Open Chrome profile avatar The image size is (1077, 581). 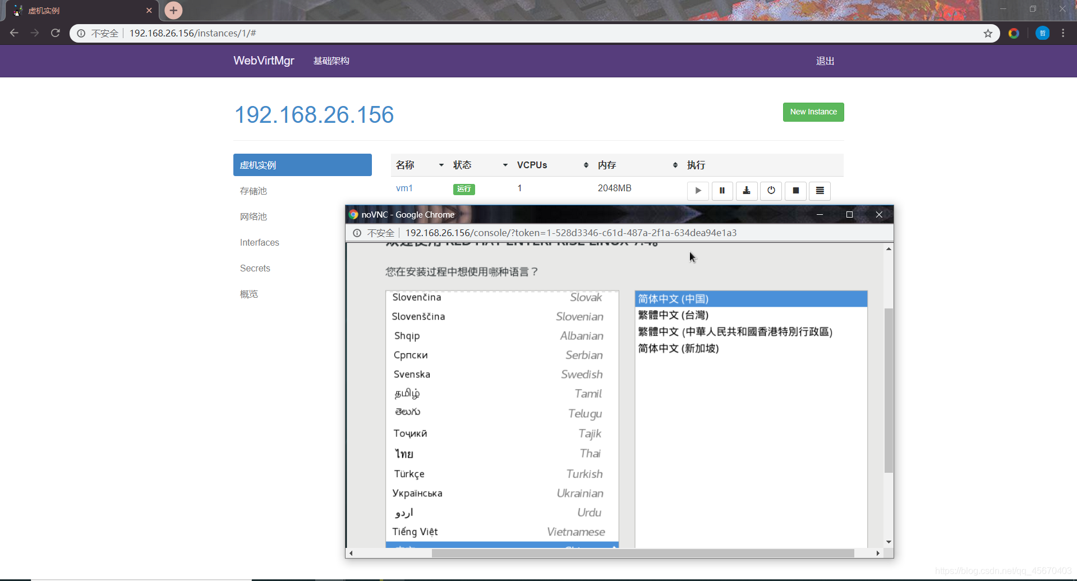1042,33
